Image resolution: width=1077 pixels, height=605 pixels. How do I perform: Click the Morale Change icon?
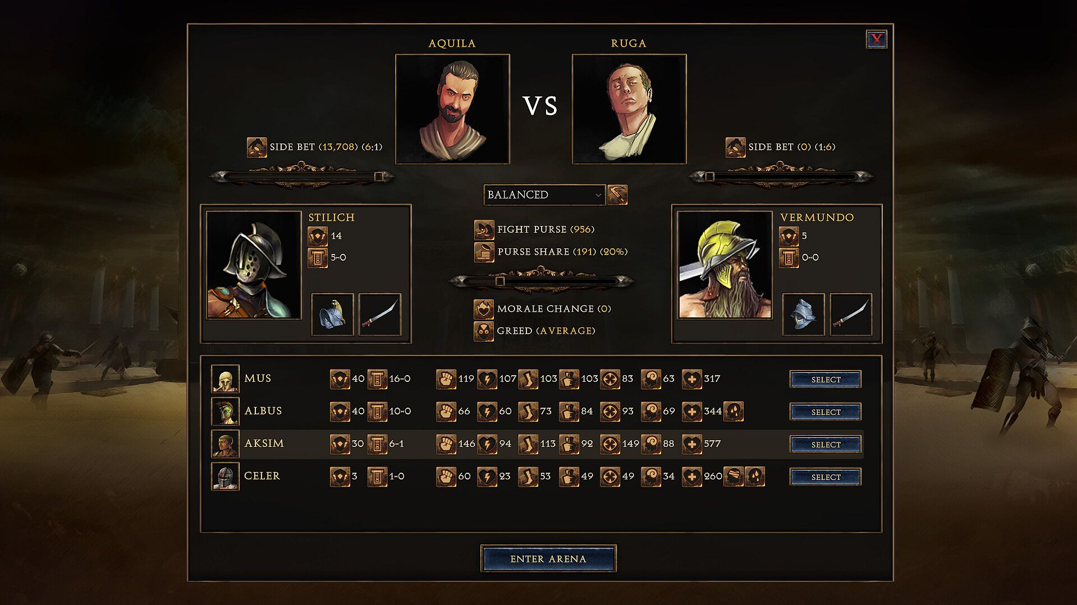[x=484, y=309]
